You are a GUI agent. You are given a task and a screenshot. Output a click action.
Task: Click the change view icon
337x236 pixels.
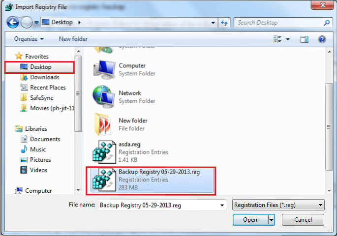click(277, 39)
